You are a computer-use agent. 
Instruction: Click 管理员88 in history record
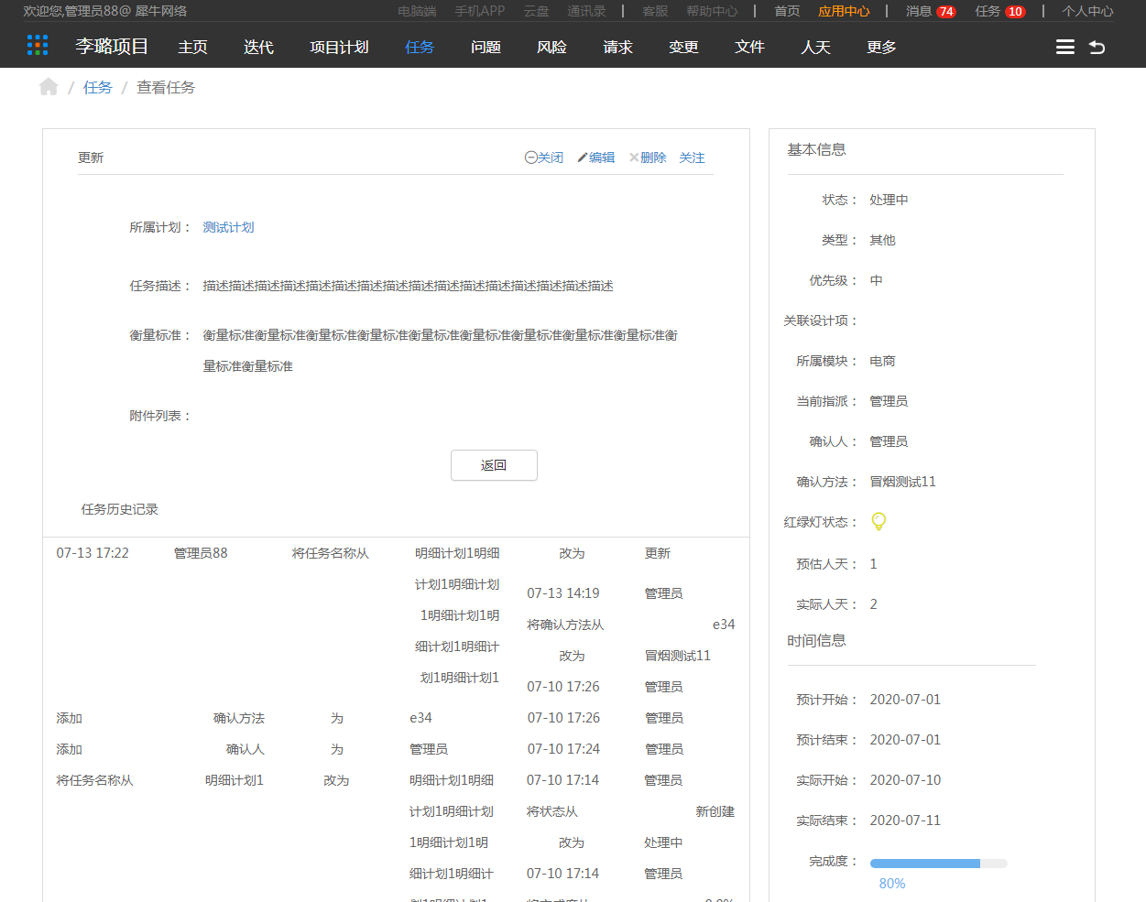[x=201, y=553]
